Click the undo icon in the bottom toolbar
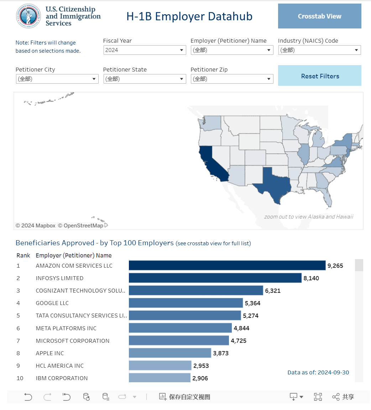The width and height of the screenshot is (371, 410). point(28,397)
